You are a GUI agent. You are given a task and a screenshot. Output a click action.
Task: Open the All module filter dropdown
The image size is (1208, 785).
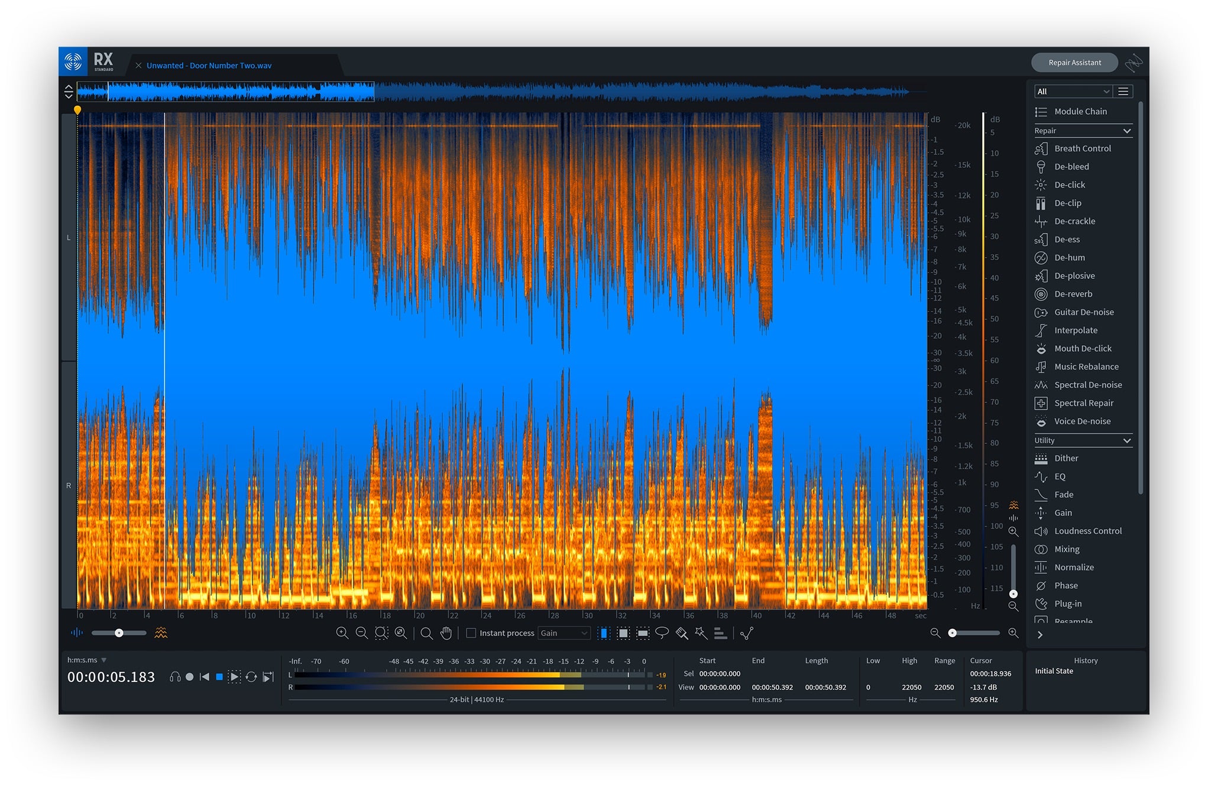(x=1073, y=92)
